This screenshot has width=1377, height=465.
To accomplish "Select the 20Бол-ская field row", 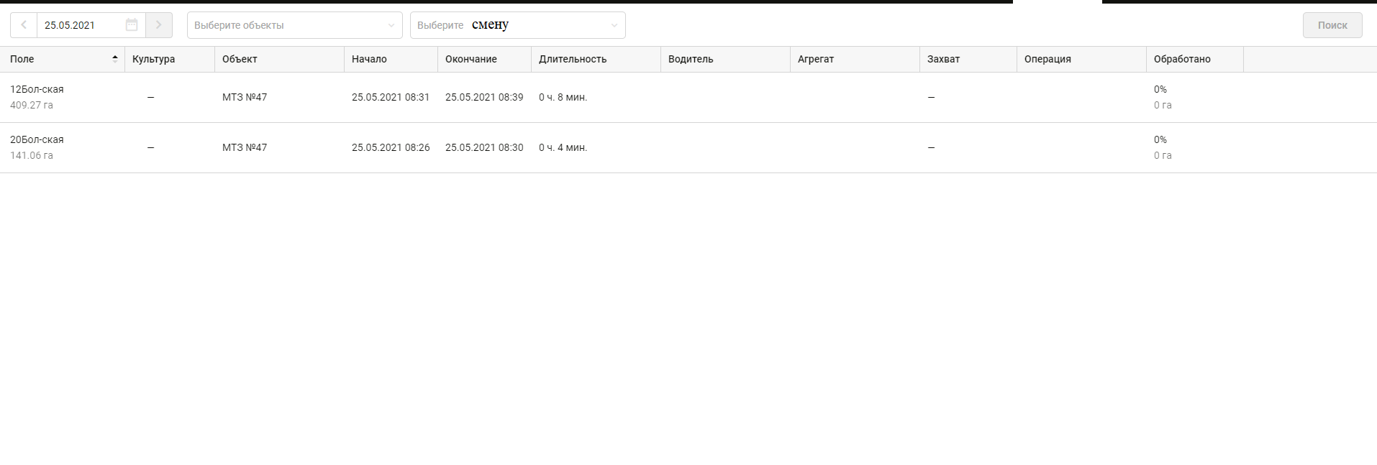I will click(x=37, y=140).
